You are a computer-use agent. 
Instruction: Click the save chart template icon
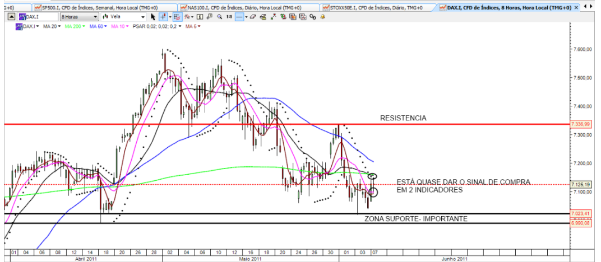click(293, 16)
